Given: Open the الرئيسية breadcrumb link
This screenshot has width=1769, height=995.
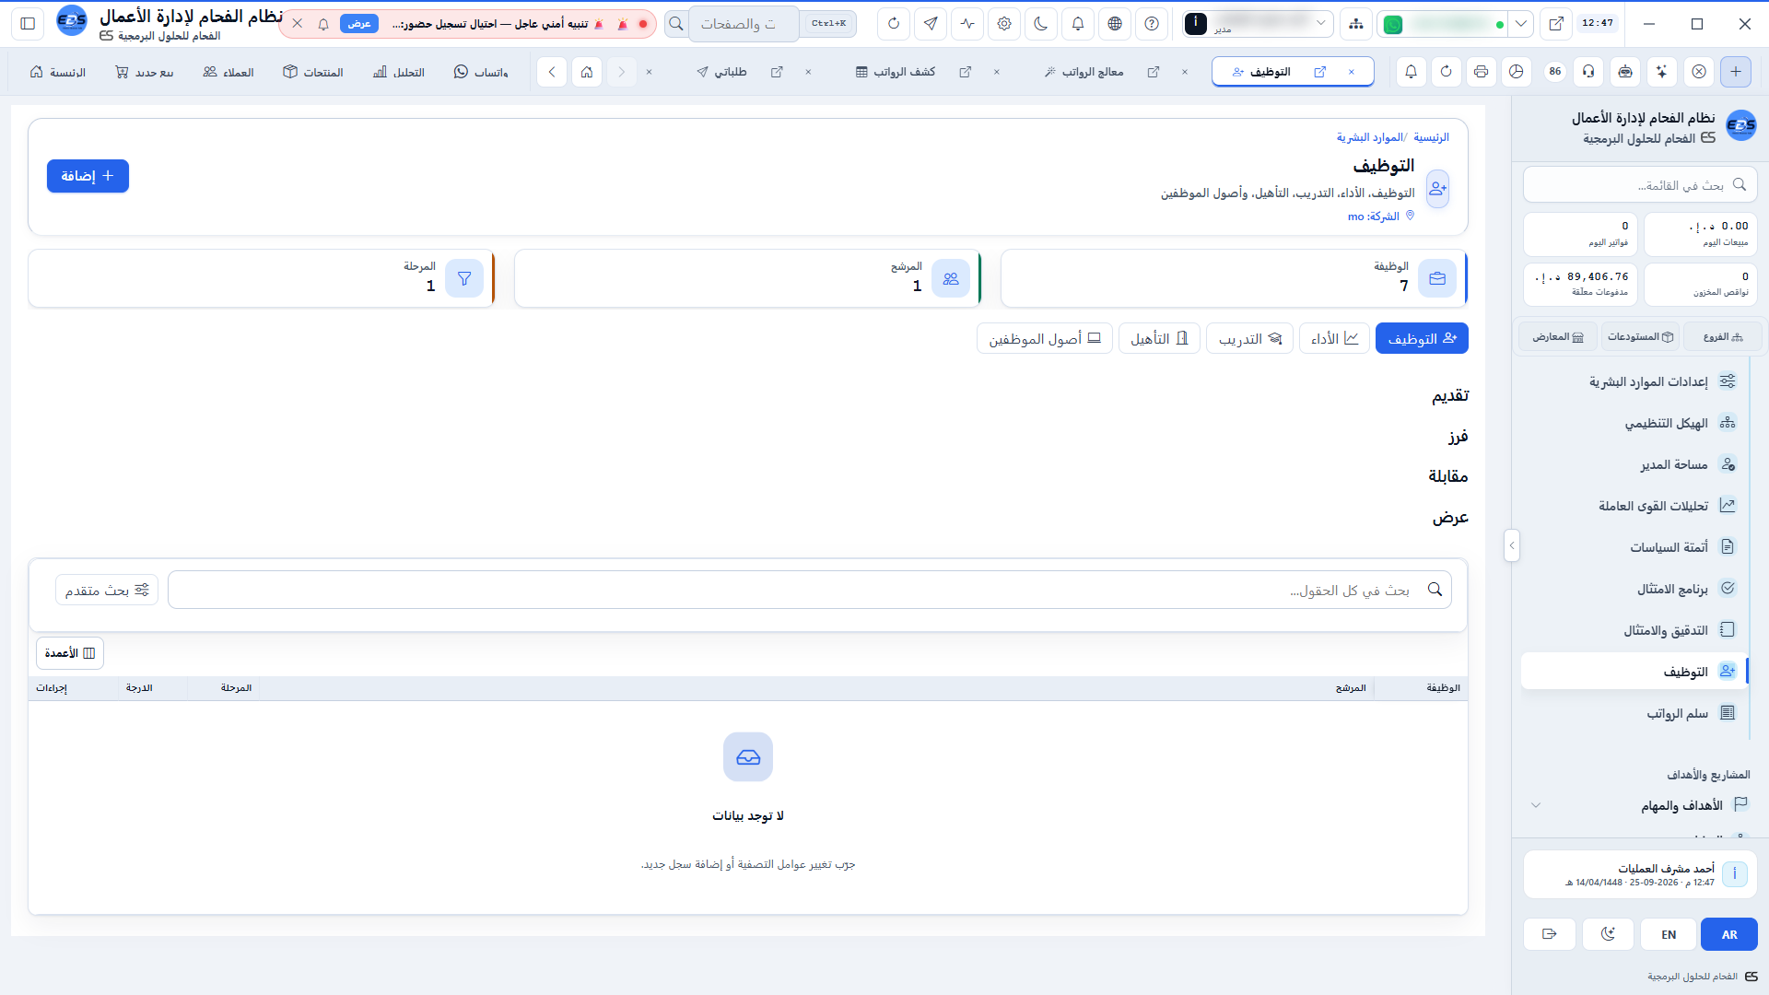Looking at the screenshot, I should point(1431,137).
